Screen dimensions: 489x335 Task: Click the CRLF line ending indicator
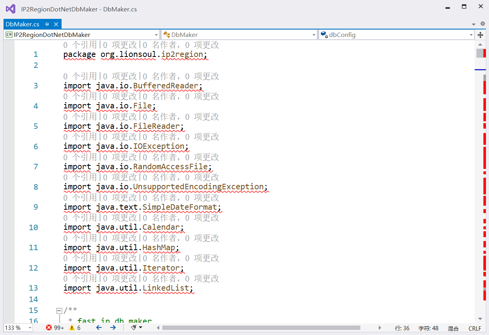pyautogui.click(x=474, y=328)
